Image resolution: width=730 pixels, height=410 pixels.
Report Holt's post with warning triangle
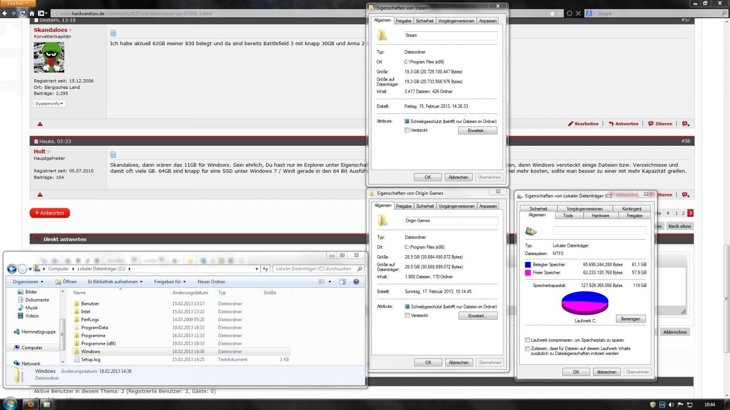tap(40, 195)
